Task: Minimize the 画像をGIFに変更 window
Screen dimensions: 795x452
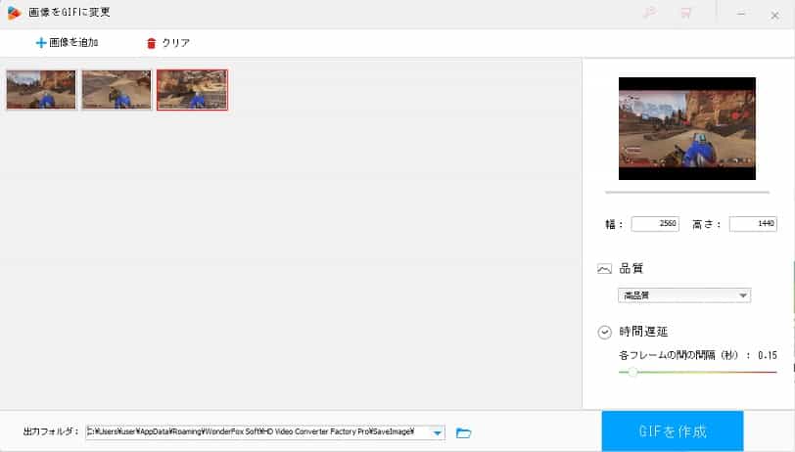Action: point(741,14)
